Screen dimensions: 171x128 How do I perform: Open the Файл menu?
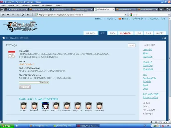(x=3, y=5)
